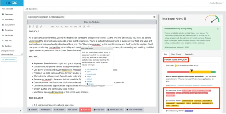Click underlined word 'Responsive' in bullet list
The width and height of the screenshot is (226, 114).
click(x=67, y=70)
